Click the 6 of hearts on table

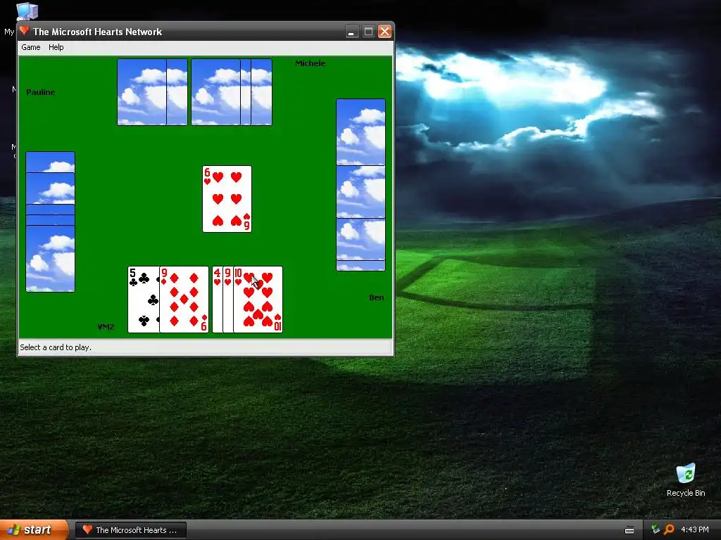pos(227,199)
